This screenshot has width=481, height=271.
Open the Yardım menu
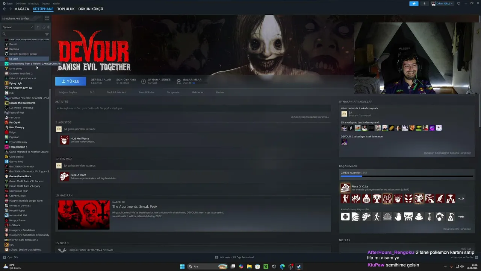[x=56, y=3]
